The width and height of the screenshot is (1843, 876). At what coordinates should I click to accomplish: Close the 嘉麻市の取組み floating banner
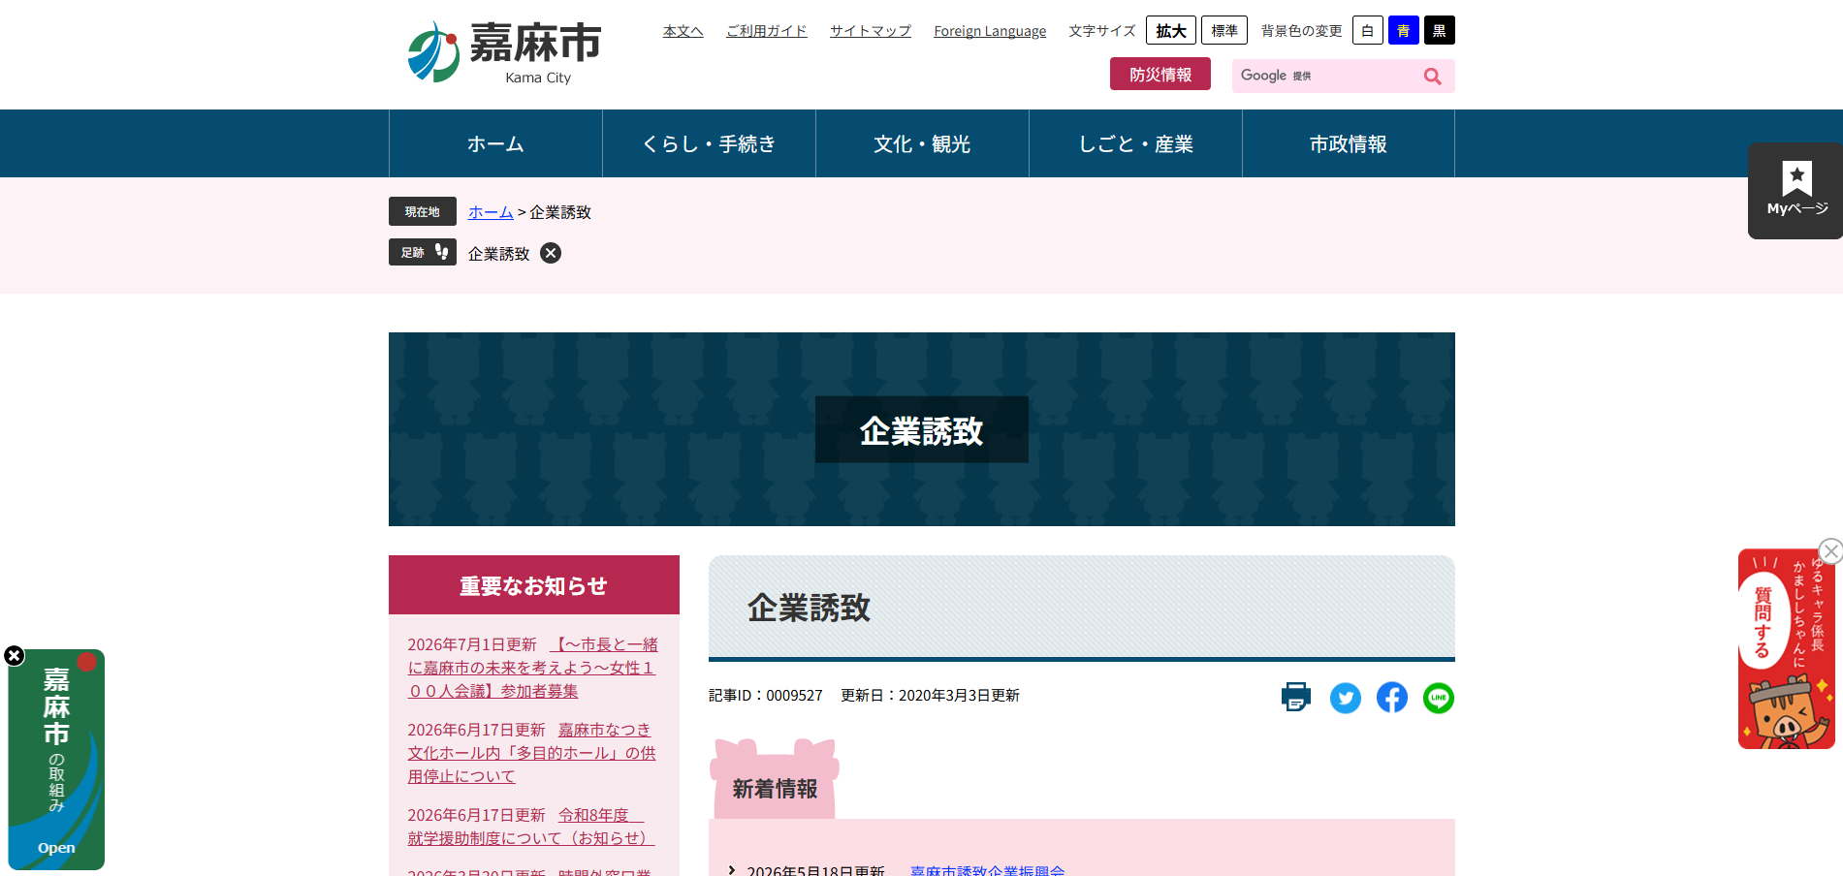pyautogui.click(x=14, y=656)
